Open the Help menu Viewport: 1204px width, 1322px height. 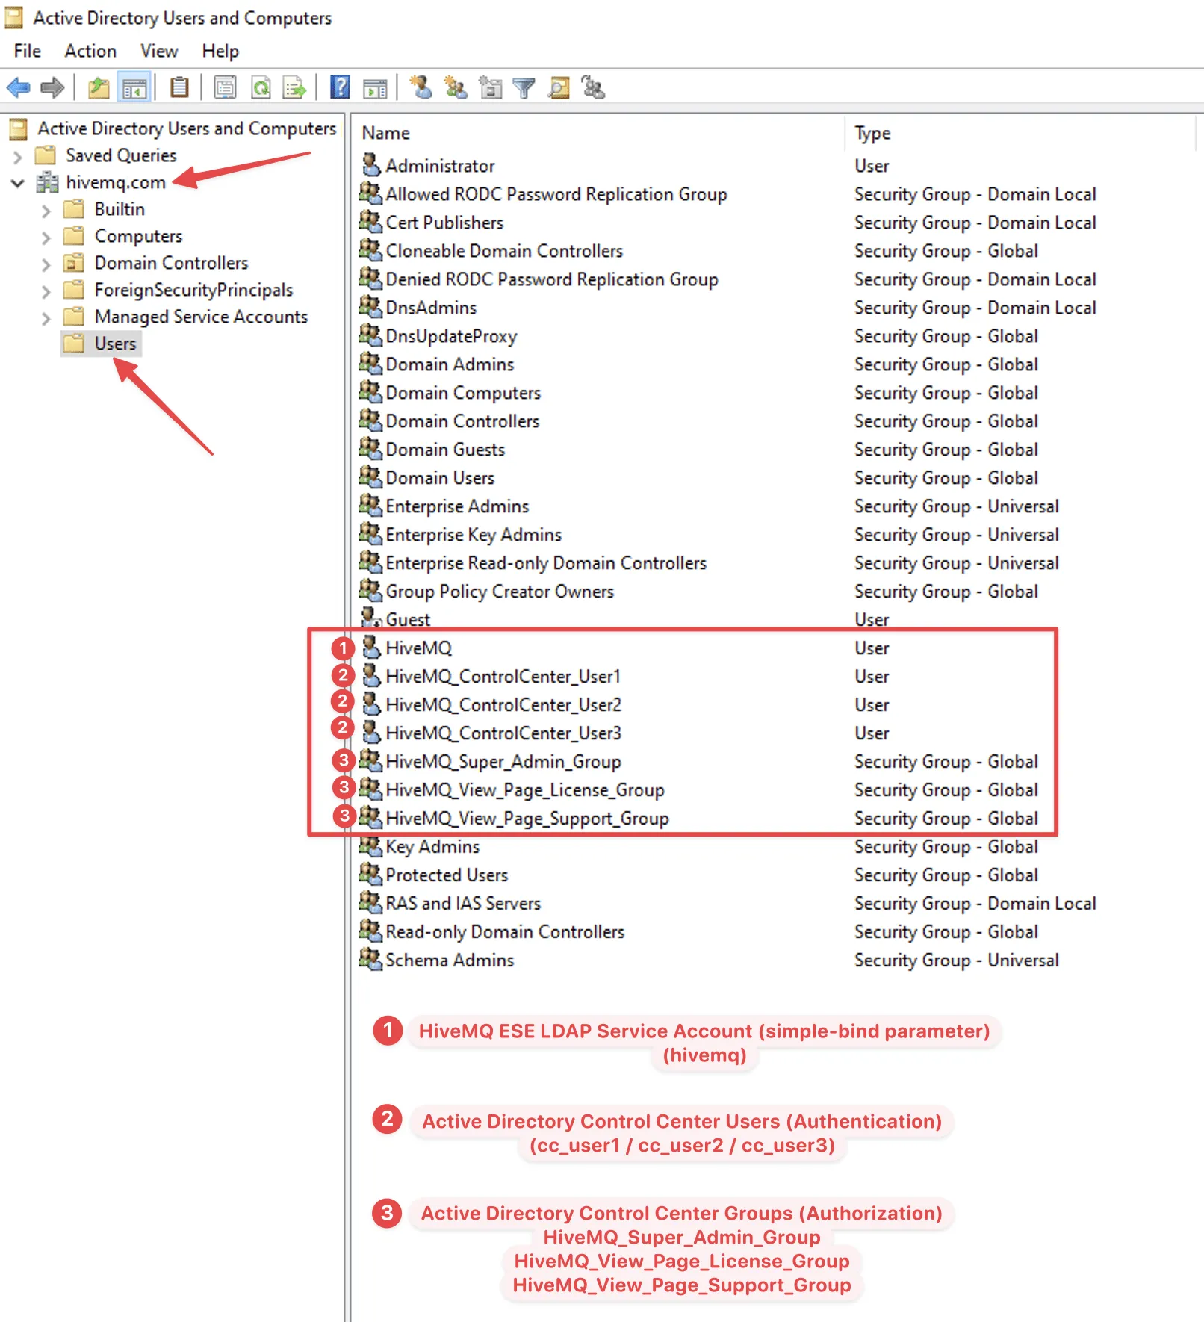[x=220, y=51]
